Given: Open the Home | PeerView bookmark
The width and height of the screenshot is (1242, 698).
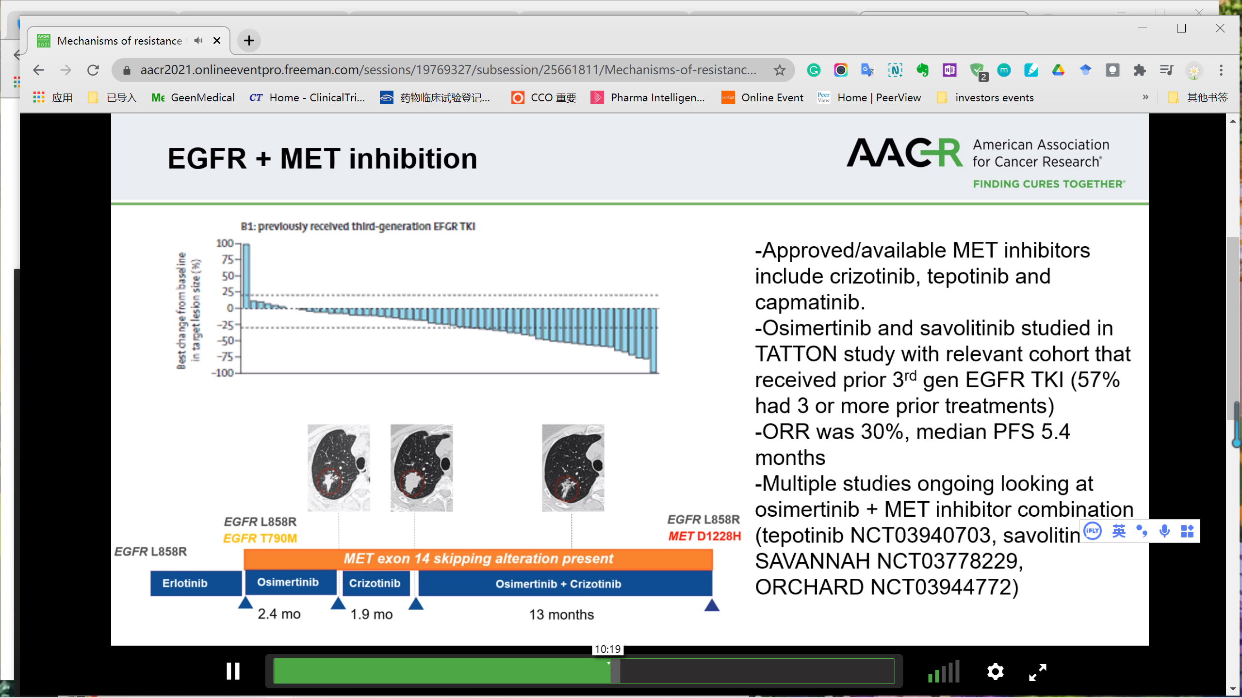Looking at the screenshot, I should tap(869, 98).
